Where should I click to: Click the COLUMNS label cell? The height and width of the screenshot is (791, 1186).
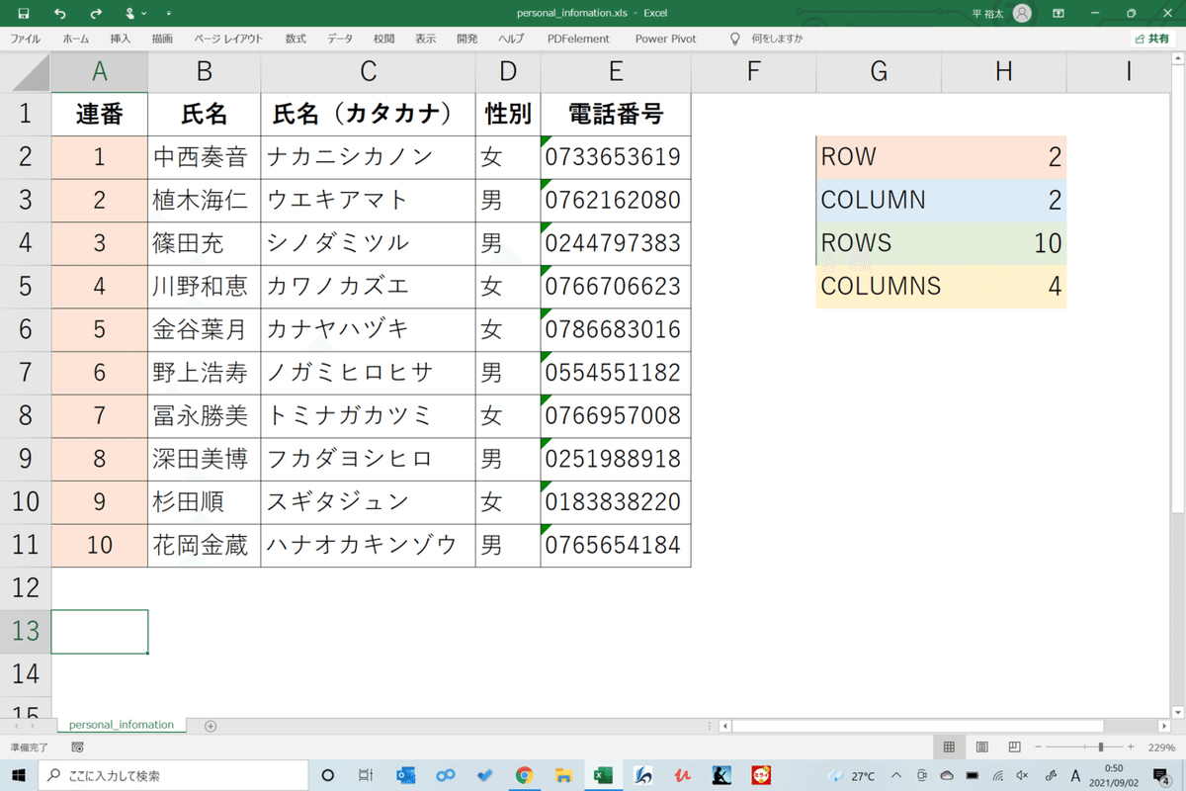(x=879, y=286)
